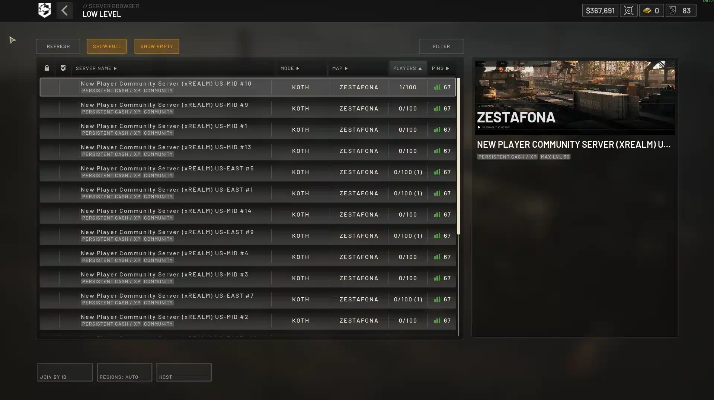The height and width of the screenshot is (400, 714).
Task: Click player count 1/100 for US-MID #10
Action: [x=408, y=87]
